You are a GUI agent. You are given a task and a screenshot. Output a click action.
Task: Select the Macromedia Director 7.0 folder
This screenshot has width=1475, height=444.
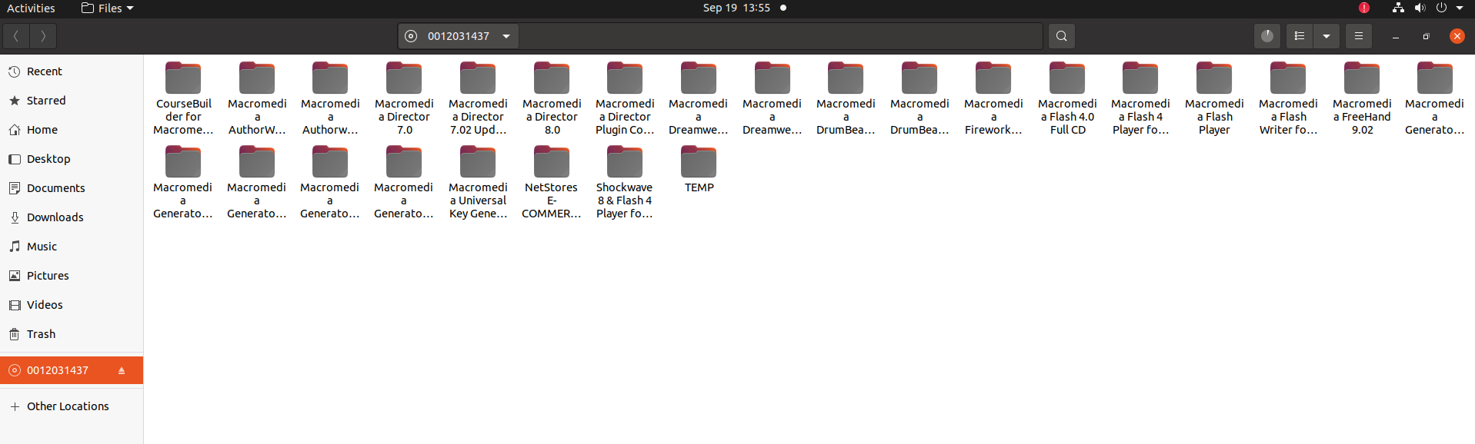point(404,98)
